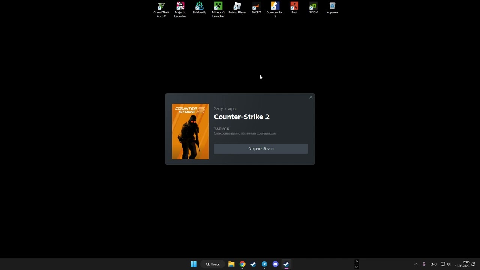
Task: Click the Minecraft Launcher desktop icon
Action: (x=218, y=10)
